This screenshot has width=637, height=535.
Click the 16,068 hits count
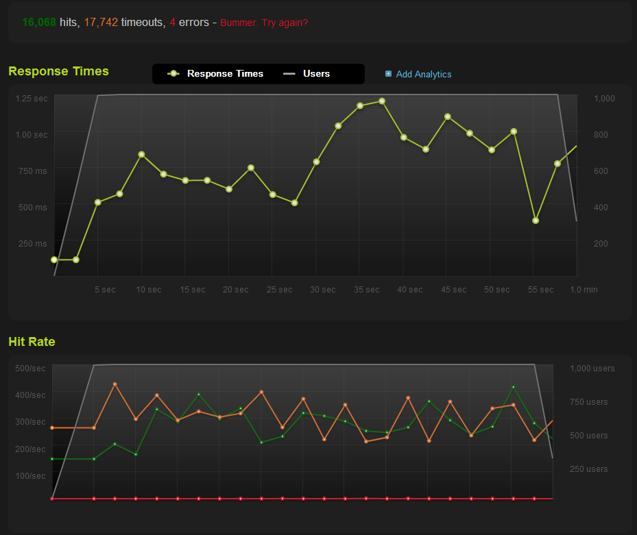pyautogui.click(x=39, y=23)
